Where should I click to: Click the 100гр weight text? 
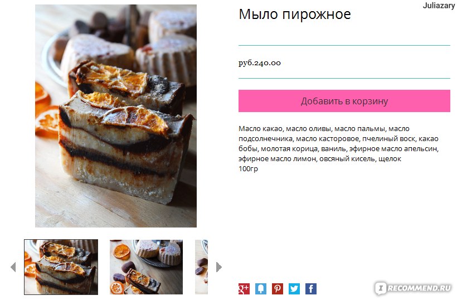click(248, 168)
